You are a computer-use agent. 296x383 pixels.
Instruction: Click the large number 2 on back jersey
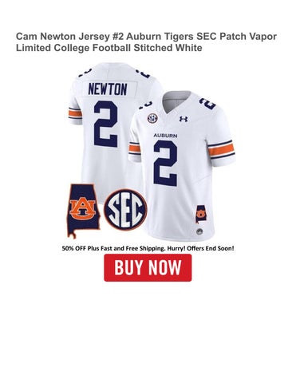click(x=106, y=124)
